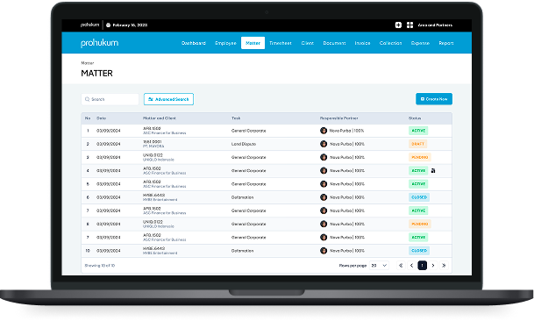The image size is (534, 321).
Task: Open the Dashboard tab
Action: [194, 43]
